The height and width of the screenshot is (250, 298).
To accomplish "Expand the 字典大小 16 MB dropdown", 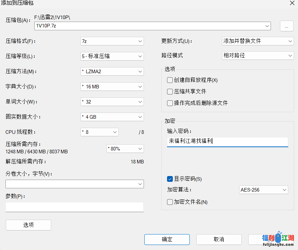I will [112, 87].
